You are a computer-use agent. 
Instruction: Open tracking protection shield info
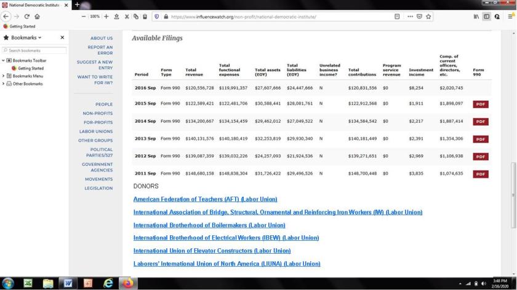point(157,17)
